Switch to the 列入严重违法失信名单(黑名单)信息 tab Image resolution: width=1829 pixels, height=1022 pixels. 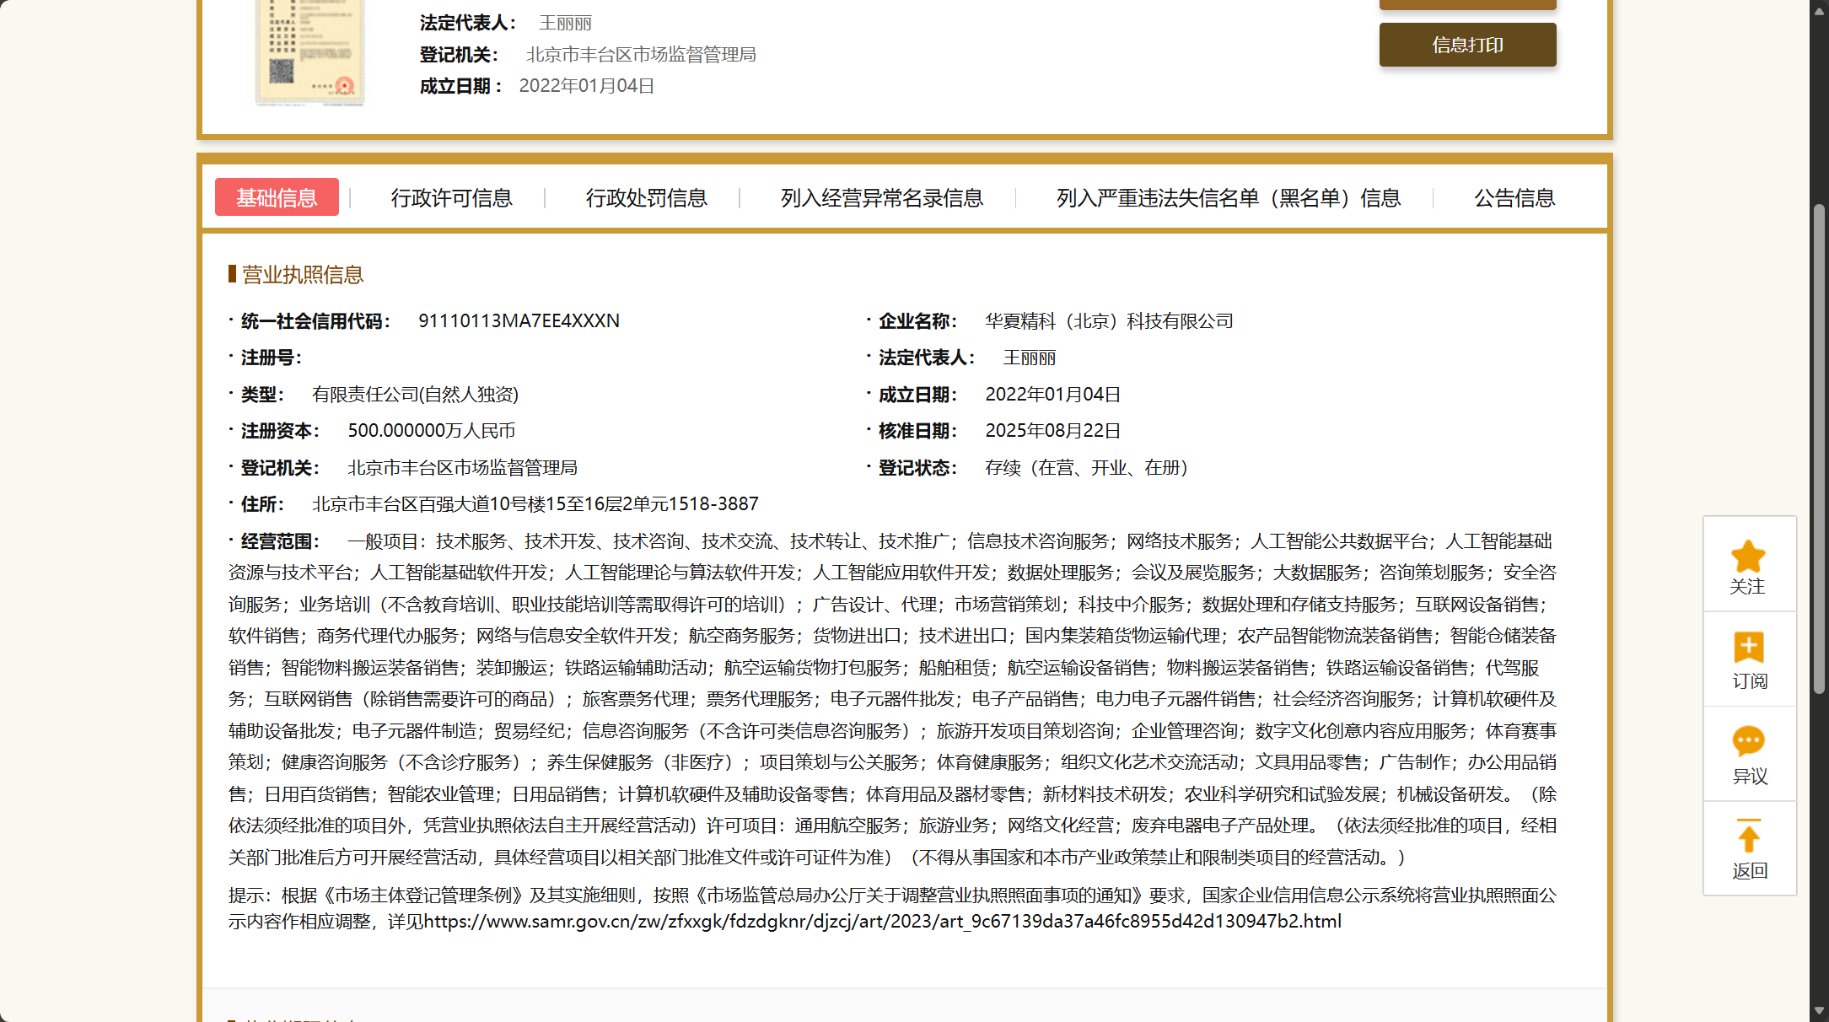(1228, 198)
